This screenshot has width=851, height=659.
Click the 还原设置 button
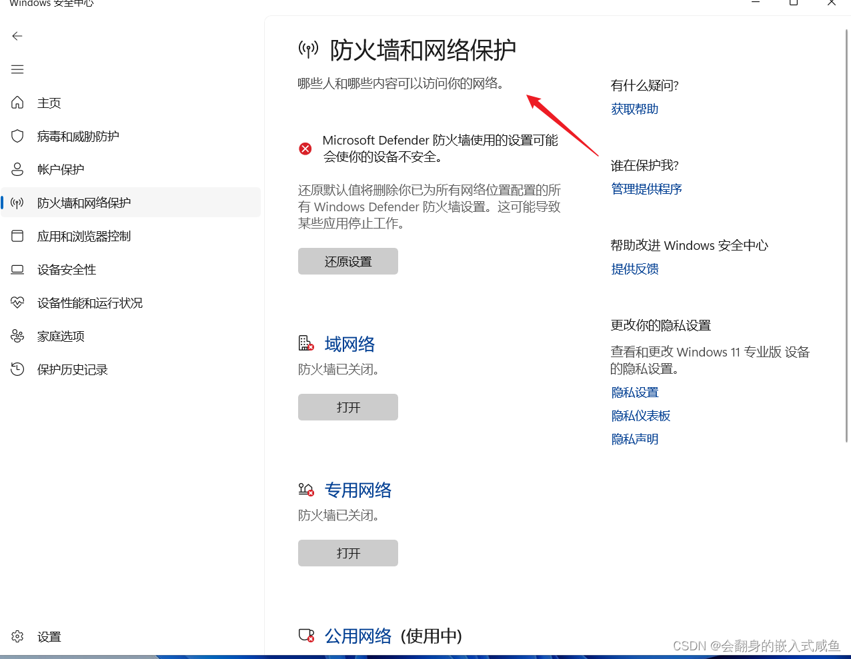click(x=348, y=261)
